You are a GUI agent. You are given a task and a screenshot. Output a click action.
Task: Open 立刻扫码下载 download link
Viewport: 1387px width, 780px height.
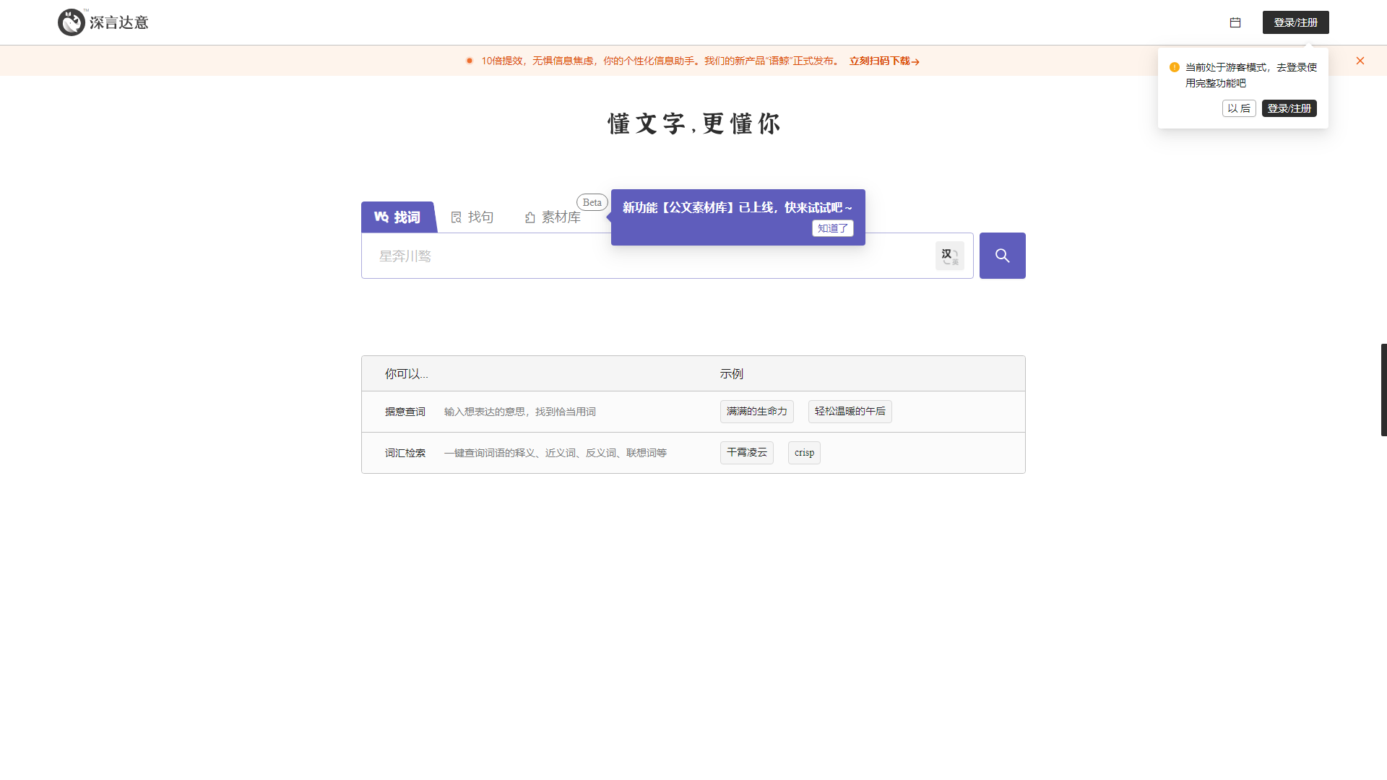[883, 61]
